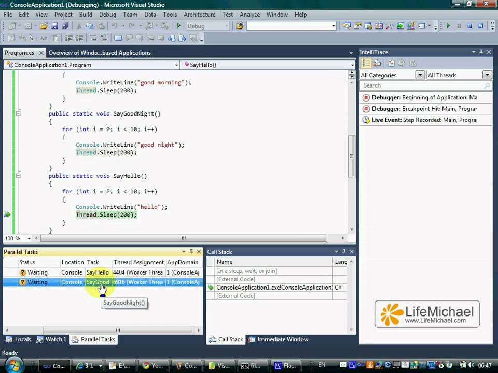The width and height of the screenshot is (498, 373).
Task: Toggle auto-hide pin on IntelliTrace panel
Action: click(x=481, y=52)
